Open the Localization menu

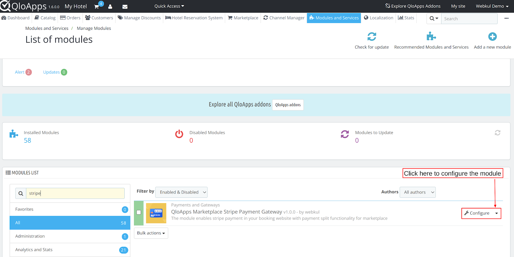pyautogui.click(x=378, y=18)
